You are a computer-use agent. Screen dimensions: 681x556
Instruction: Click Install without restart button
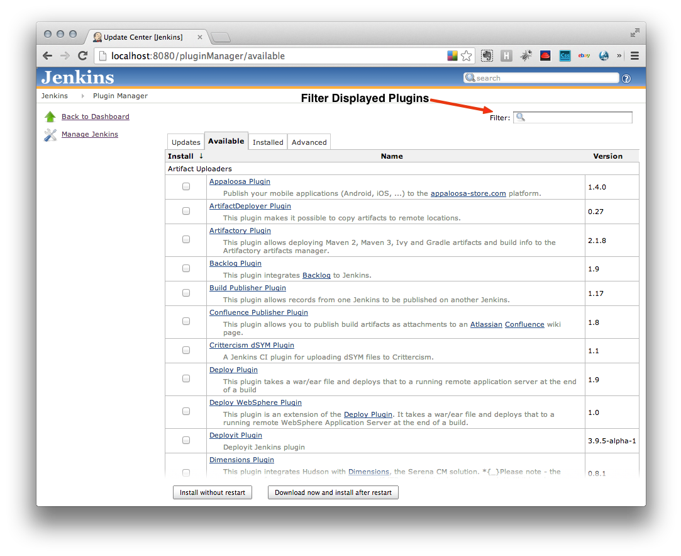213,492
